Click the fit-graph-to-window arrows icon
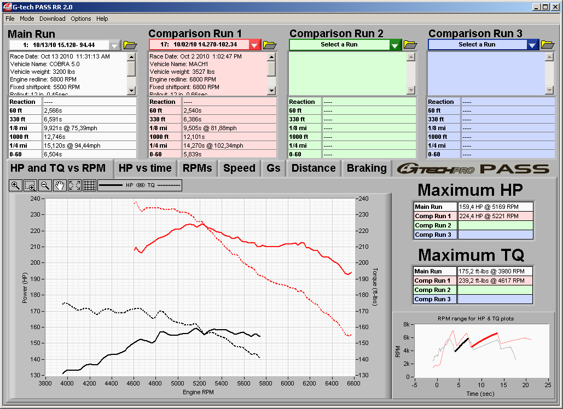Viewport: 563px width, 409px height. tap(74, 185)
